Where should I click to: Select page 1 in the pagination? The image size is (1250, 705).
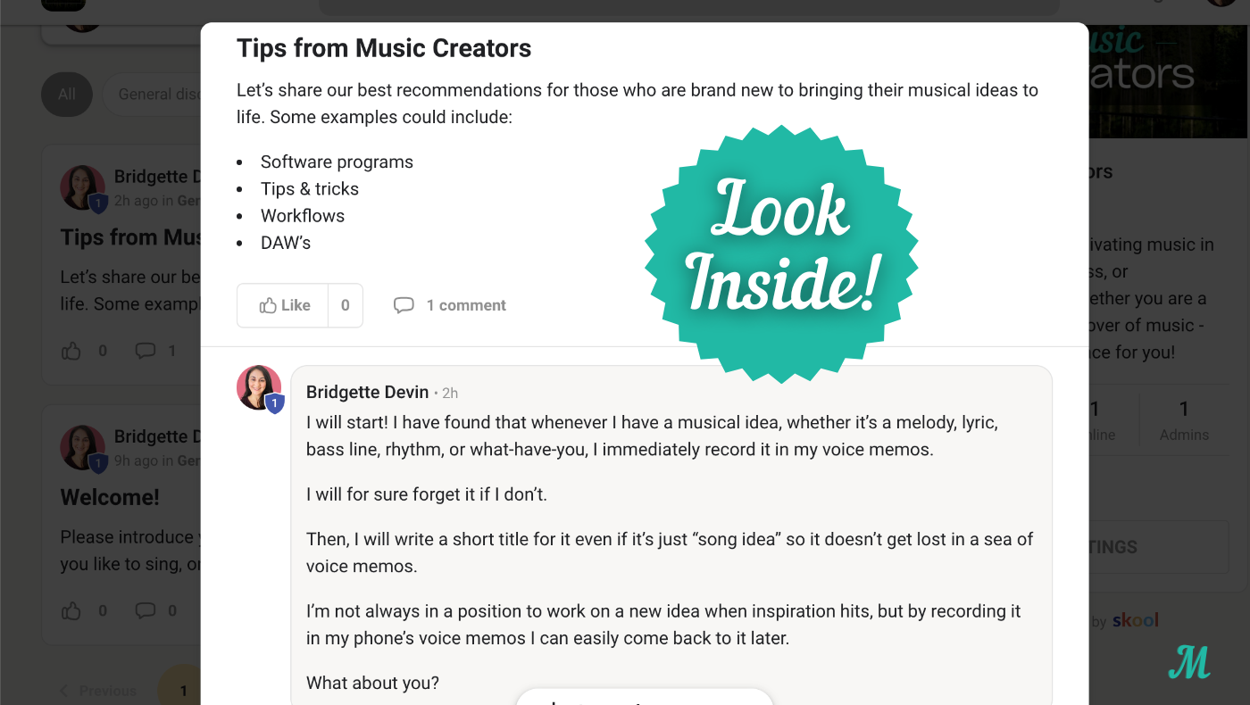(183, 691)
